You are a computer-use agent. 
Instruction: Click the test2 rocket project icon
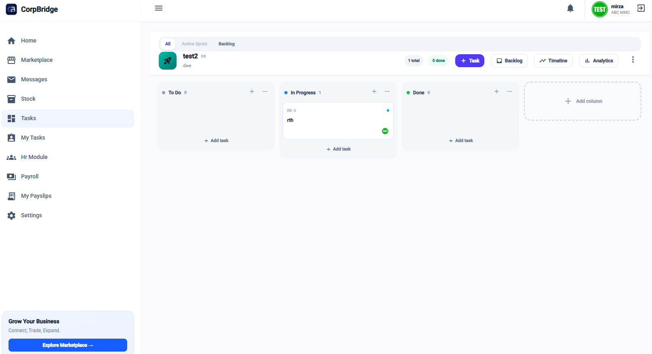click(168, 61)
